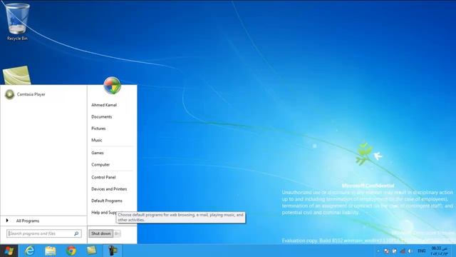
Task: Open File Explorer from the taskbar
Action: pos(51,251)
